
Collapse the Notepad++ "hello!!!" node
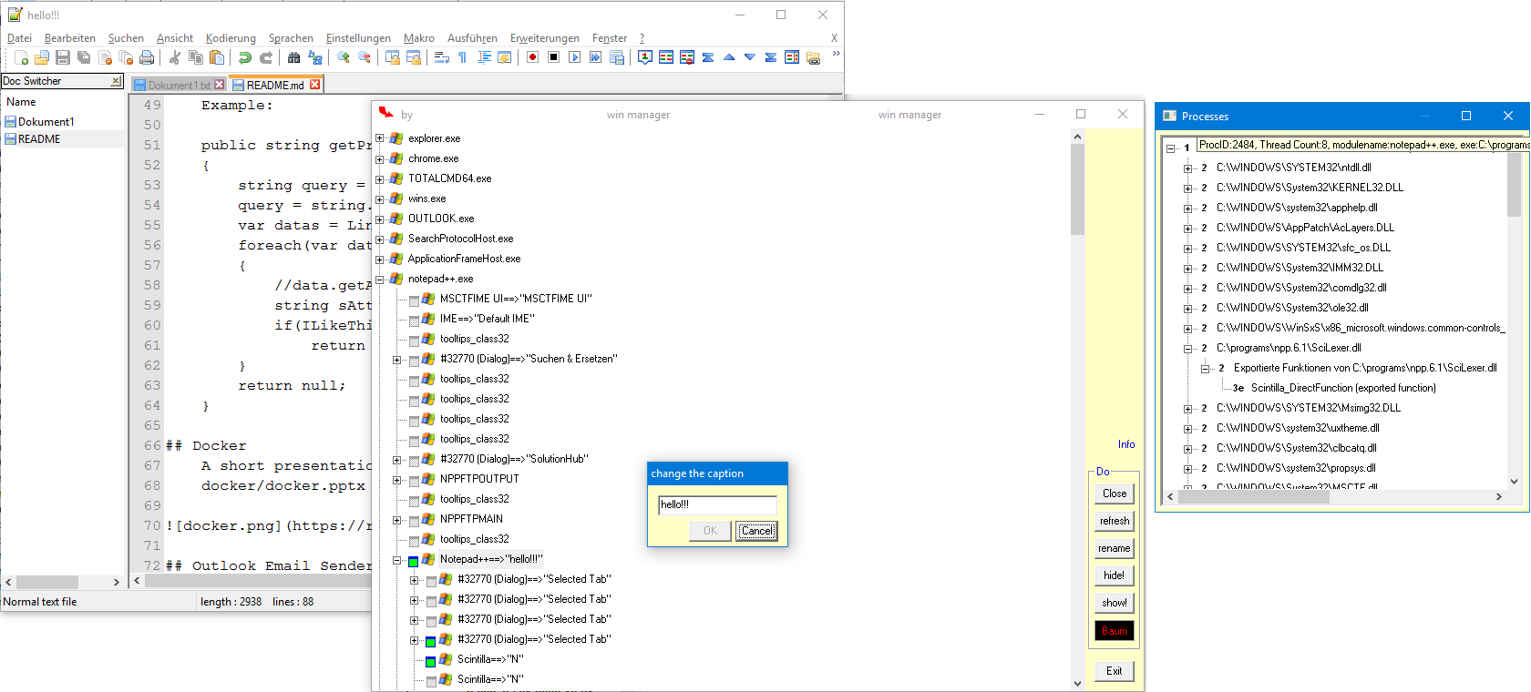[x=397, y=560]
